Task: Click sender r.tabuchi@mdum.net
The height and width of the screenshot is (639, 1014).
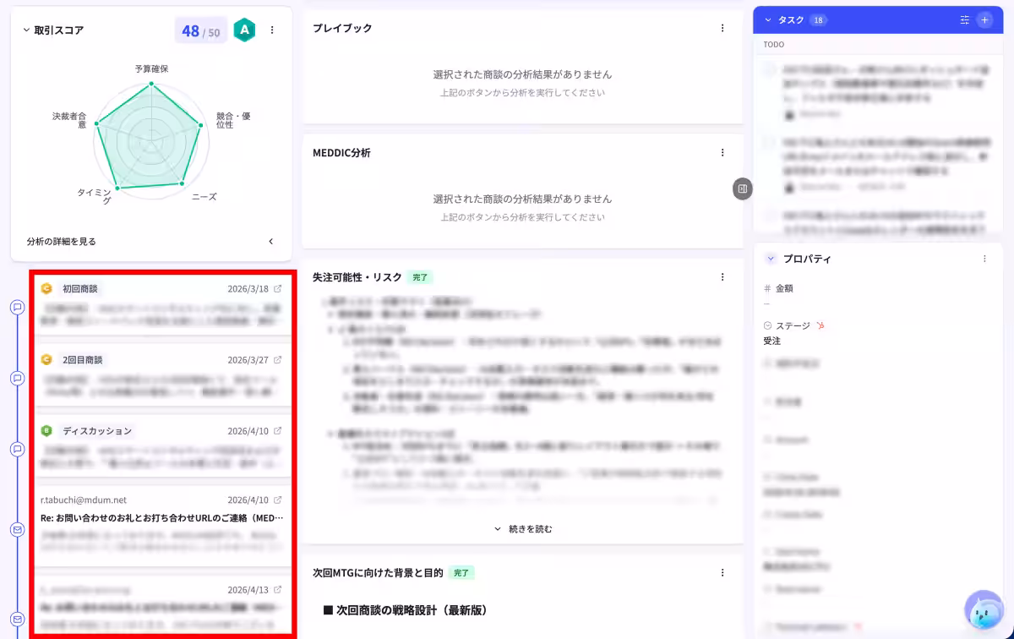Action: tap(84, 500)
